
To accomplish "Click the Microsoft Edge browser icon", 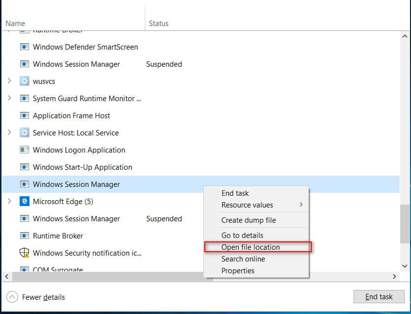I will [24, 202].
